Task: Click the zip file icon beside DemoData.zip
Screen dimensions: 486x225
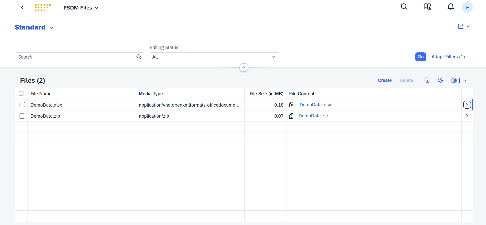Action: [x=291, y=116]
